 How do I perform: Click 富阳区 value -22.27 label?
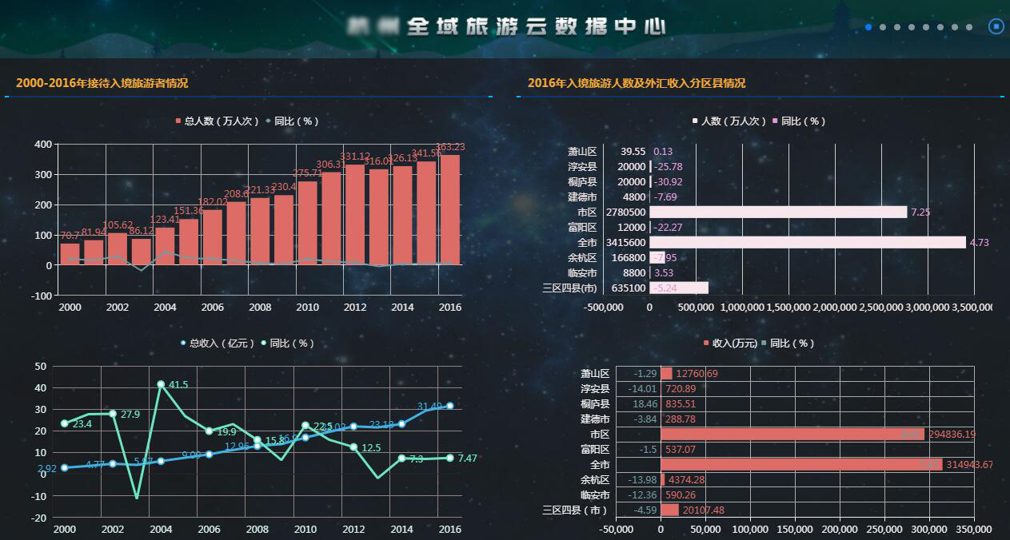[669, 228]
